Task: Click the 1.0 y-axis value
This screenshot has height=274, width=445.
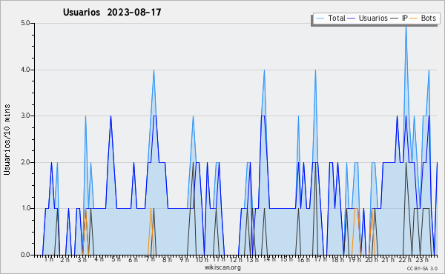Action: pos(25,208)
